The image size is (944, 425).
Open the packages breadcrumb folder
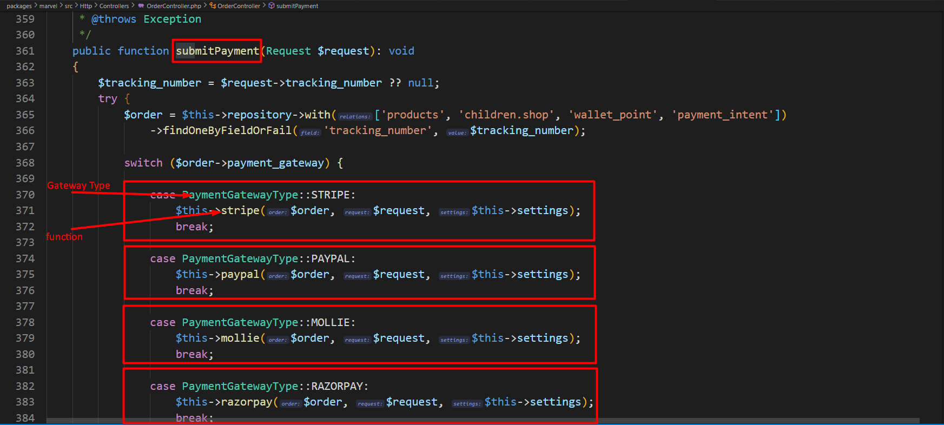[19, 6]
